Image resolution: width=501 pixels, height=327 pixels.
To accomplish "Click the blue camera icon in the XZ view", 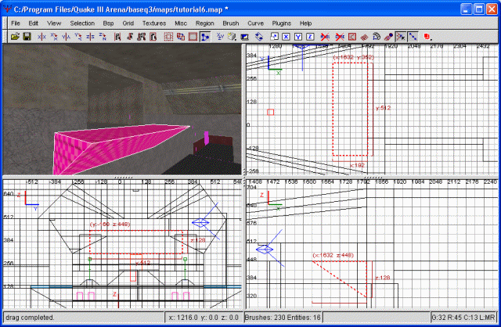I will [x=265, y=249].
